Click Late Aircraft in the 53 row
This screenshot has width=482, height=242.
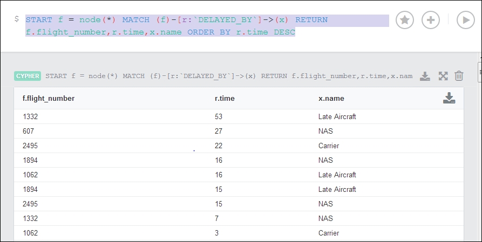(x=337, y=117)
